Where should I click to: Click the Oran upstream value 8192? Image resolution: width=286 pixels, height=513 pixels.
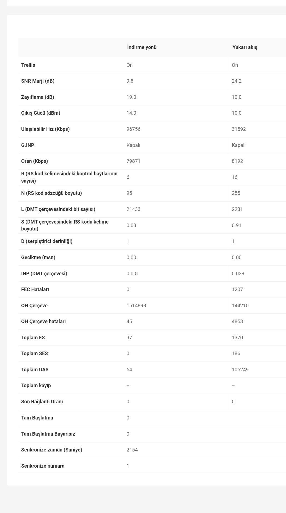237,161
